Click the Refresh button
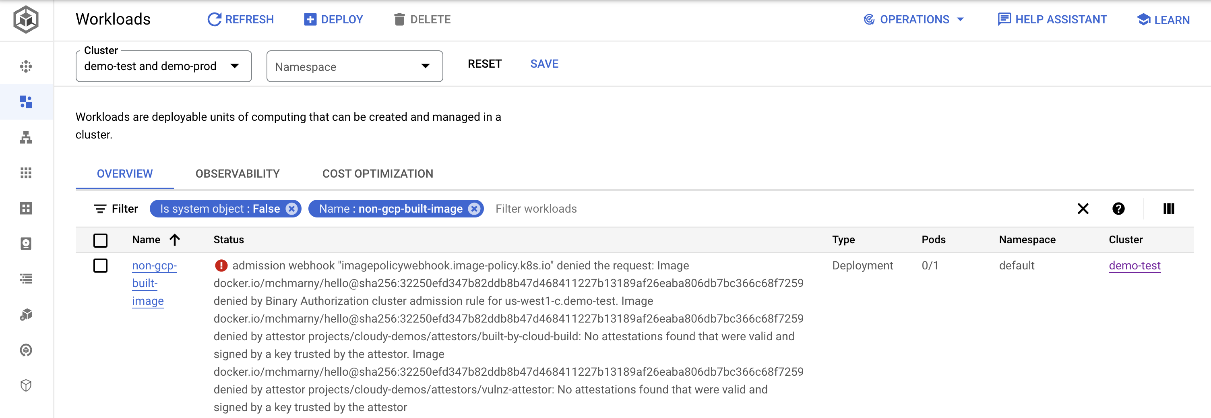 [x=240, y=19]
